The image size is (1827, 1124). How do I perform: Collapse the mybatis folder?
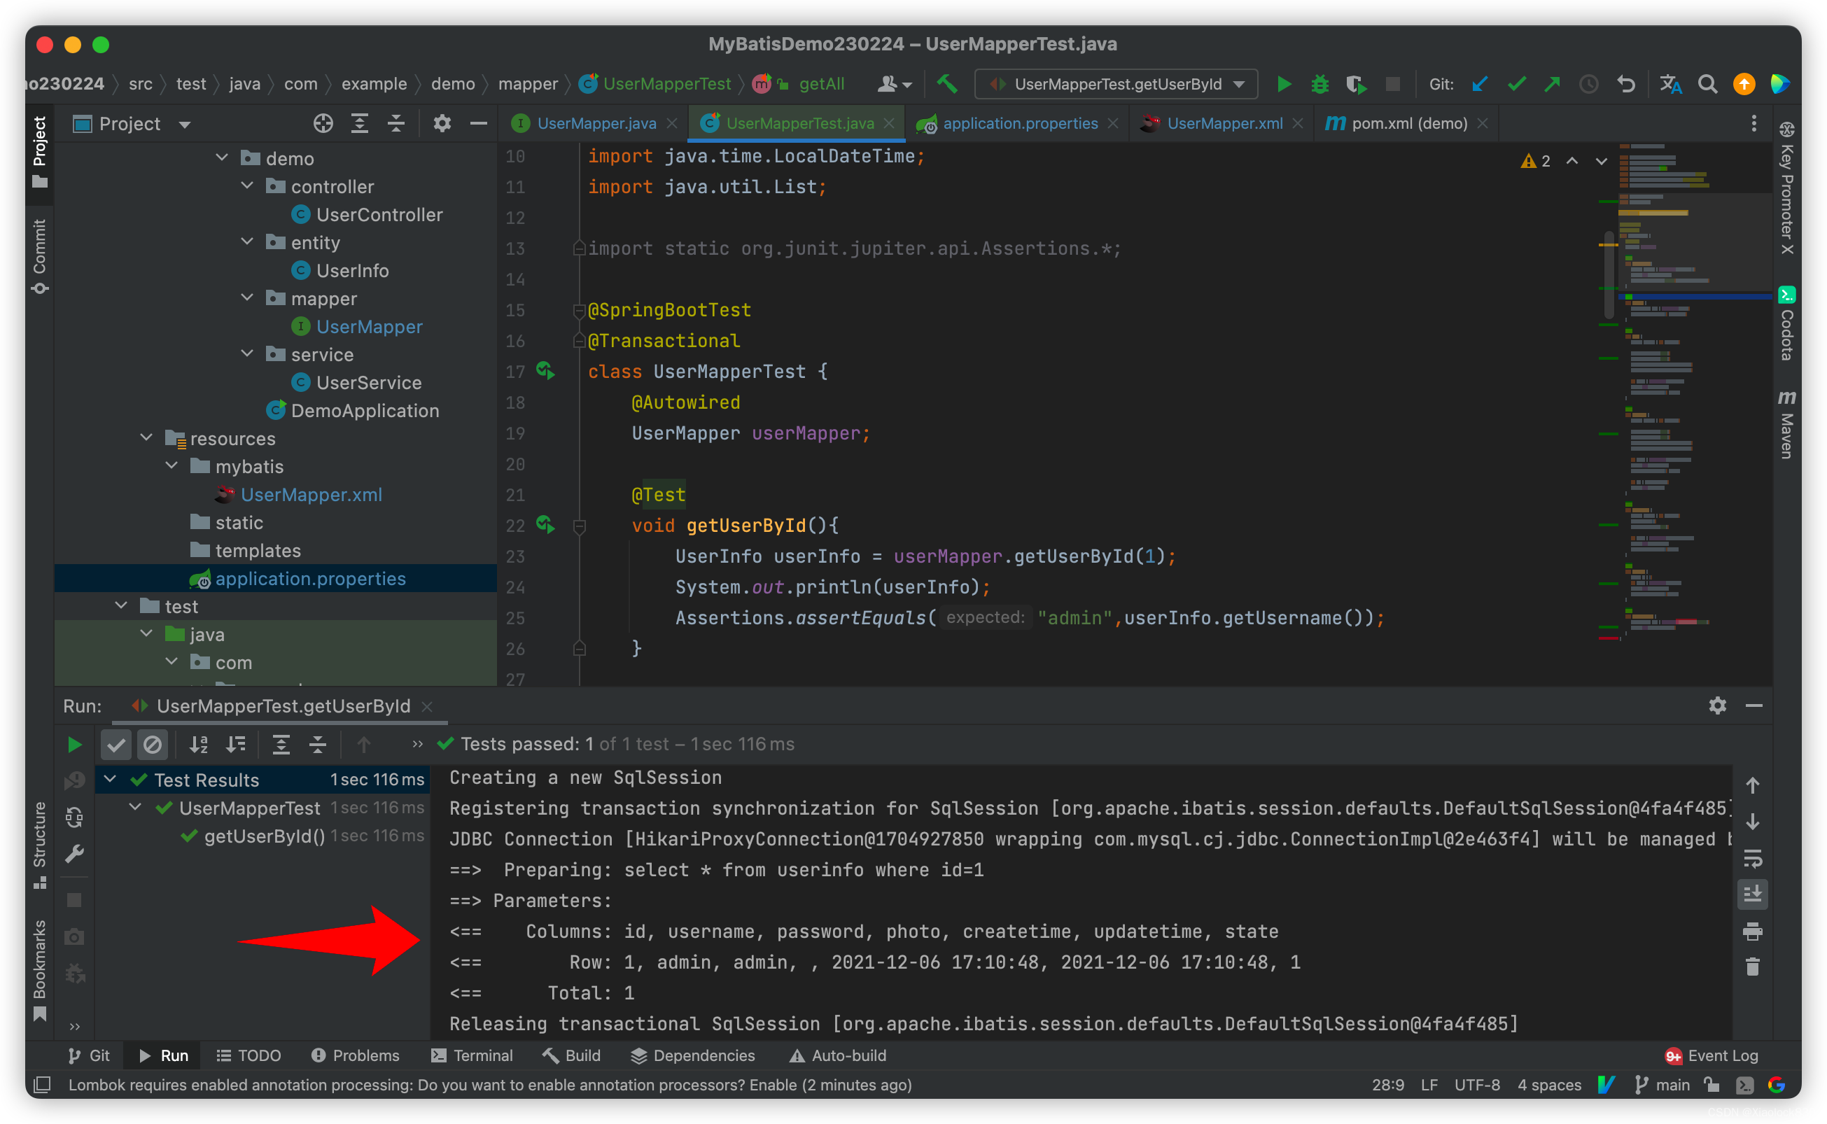[171, 466]
